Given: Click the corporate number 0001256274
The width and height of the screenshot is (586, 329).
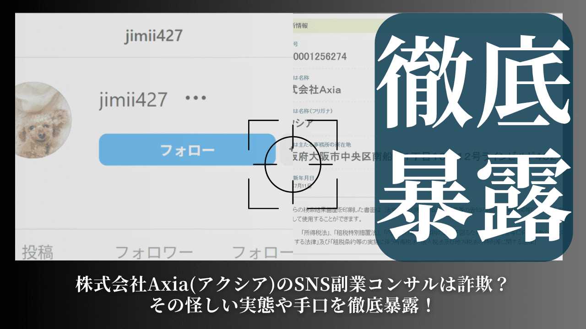Looking at the screenshot, I should (320, 57).
